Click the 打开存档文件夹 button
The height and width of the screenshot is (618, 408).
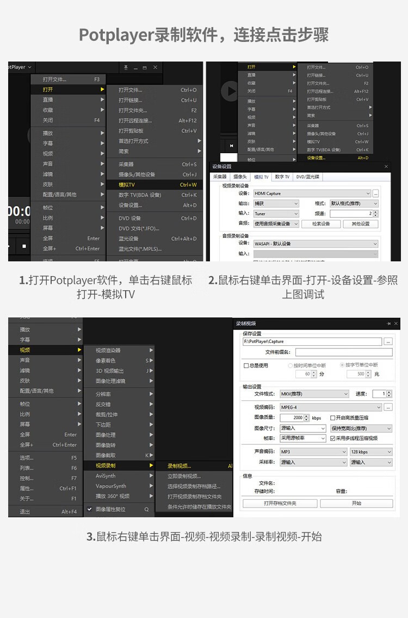pyautogui.click(x=280, y=503)
